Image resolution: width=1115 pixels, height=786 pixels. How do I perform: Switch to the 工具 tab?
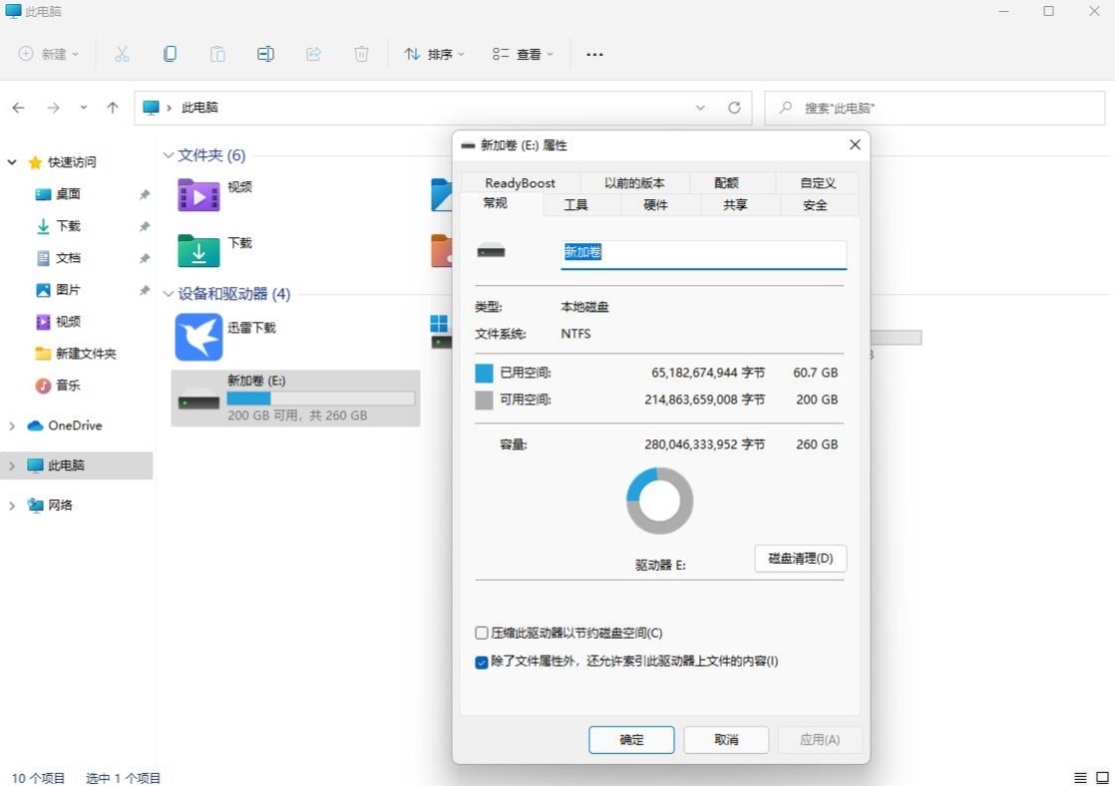[x=575, y=205]
